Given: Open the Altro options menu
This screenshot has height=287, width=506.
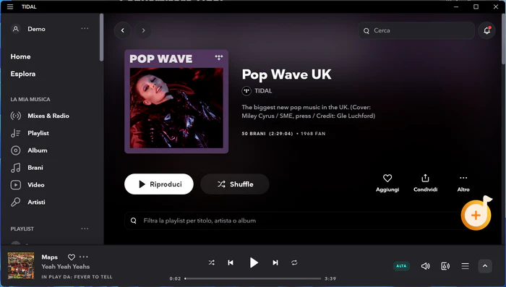Looking at the screenshot, I should tap(463, 183).
